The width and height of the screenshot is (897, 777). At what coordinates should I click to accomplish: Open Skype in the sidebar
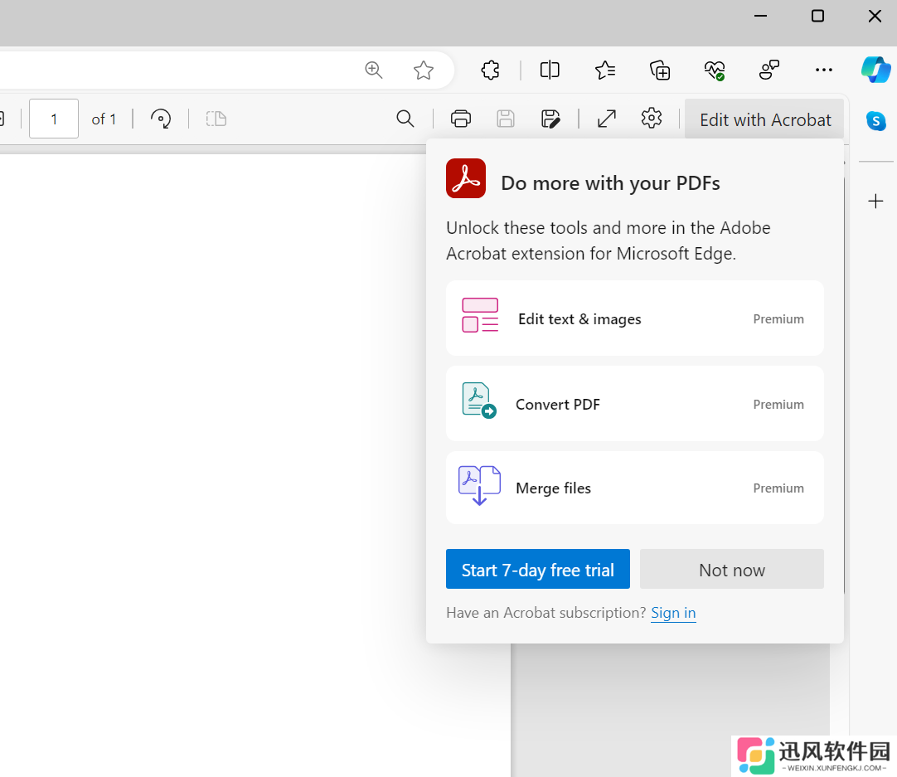875,121
